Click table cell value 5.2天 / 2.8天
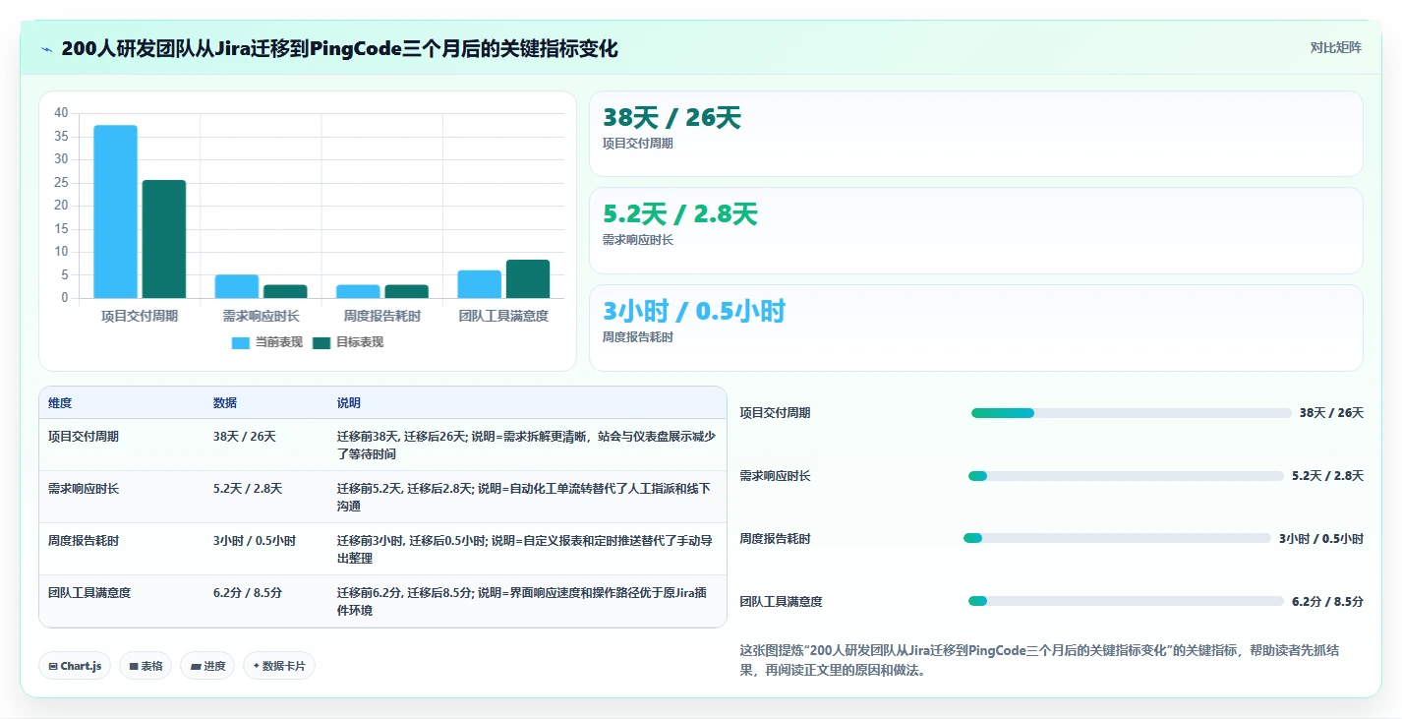1402x719 pixels. [x=248, y=488]
